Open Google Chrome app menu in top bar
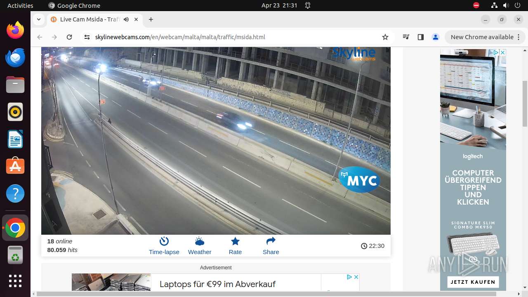The height and width of the screenshot is (297, 528). 74,5
